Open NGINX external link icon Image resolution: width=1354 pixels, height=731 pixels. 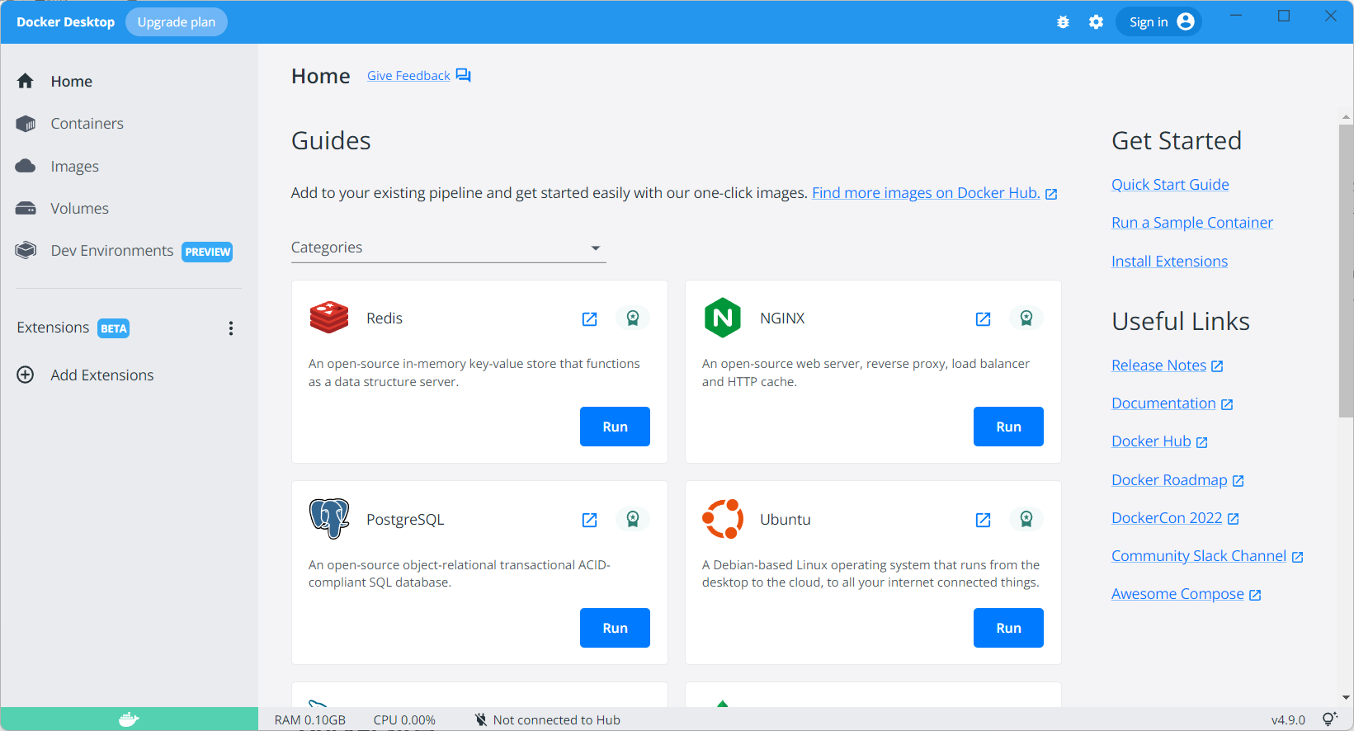(x=984, y=319)
